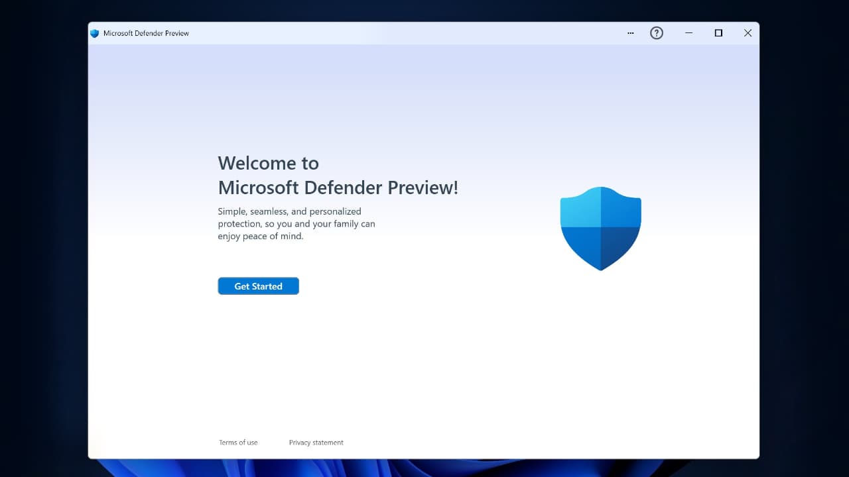The width and height of the screenshot is (849, 477).
Task: Click the 'Welcome to' heading line
Action: [268, 163]
